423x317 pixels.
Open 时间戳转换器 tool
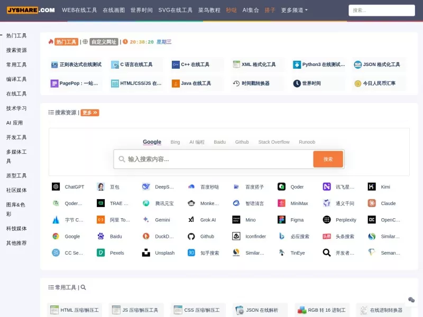pos(257,83)
